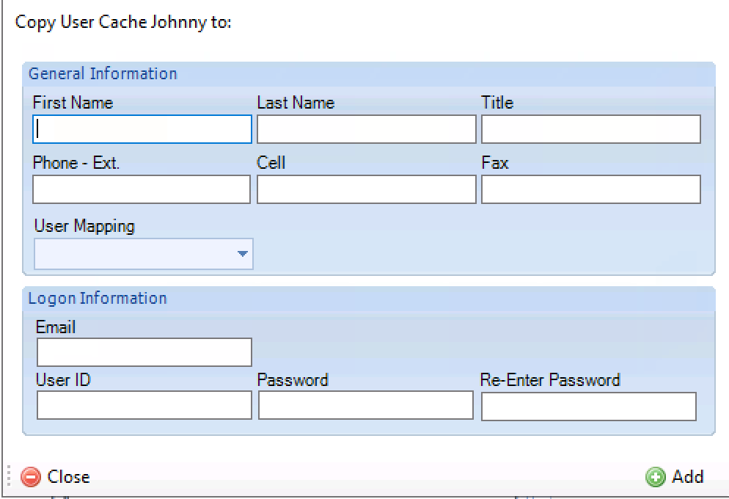Select the User Mapping combo box

point(144,254)
